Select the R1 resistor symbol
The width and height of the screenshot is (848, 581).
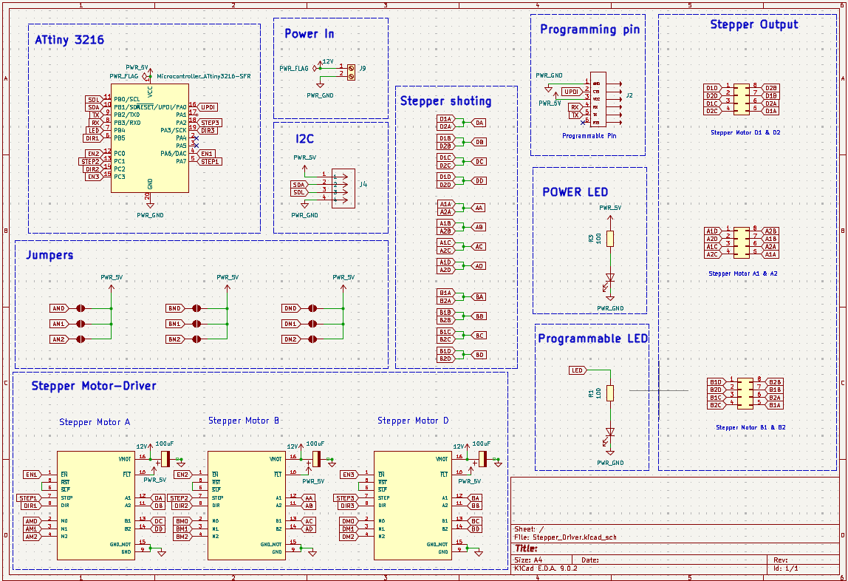[x=610, y=393]
